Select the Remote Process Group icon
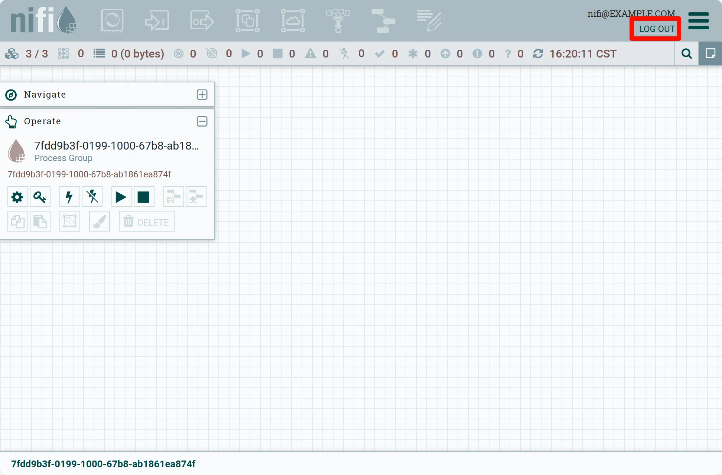This screenshot has width=722, height=475. 293,21
